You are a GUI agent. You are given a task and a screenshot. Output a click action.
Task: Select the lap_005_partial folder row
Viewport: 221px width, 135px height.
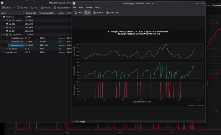(x=36, y=35)
